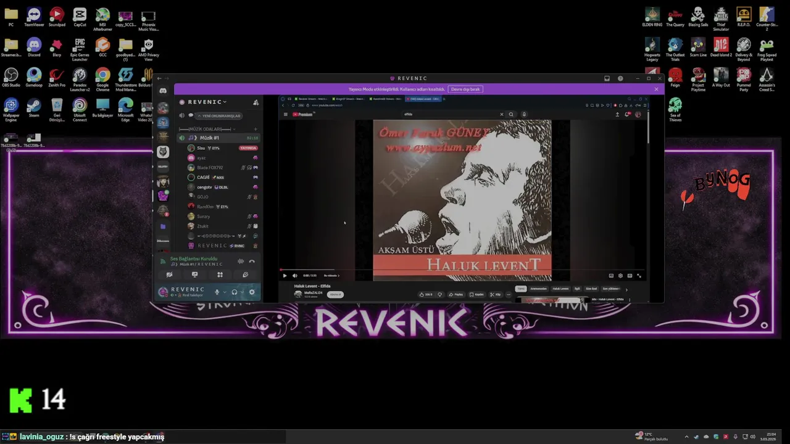The image size is (790, 444).
Task: Toggle camera in Discord voice panel
Action: [169, 274]
